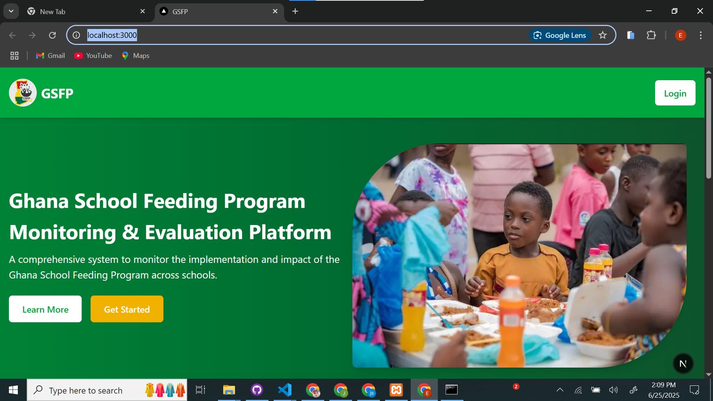Click the GSFP logo in the header
Image resolution: width=713 pixels, height=401 pixels.
23,93
